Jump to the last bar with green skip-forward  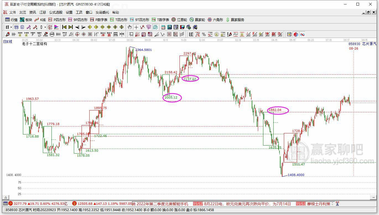71,27
